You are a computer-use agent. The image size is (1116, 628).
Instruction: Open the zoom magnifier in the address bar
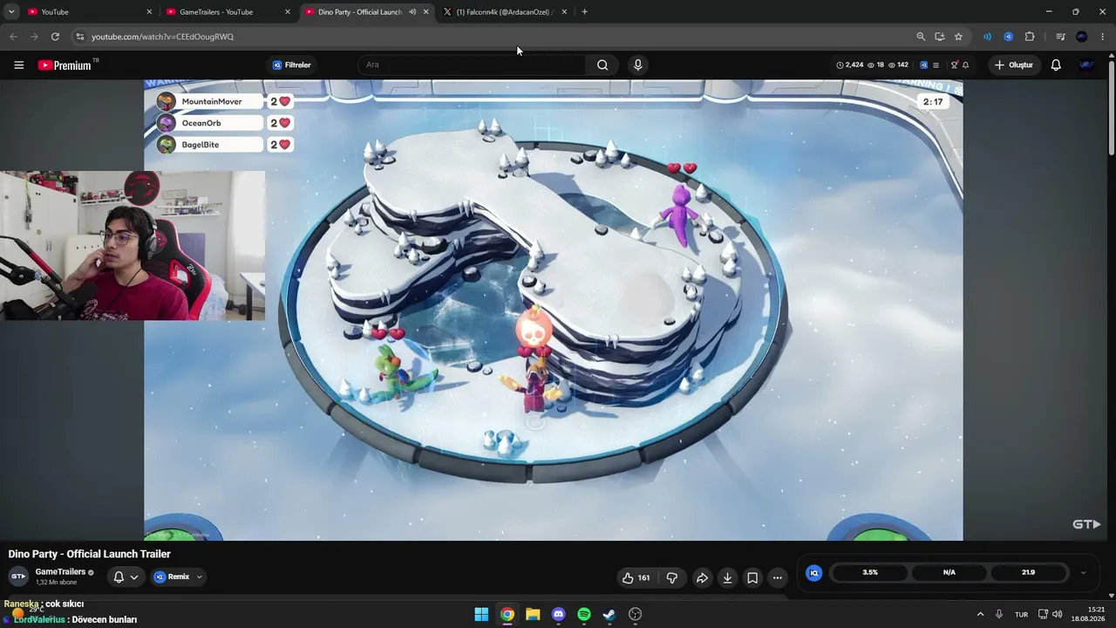[921, 37]
